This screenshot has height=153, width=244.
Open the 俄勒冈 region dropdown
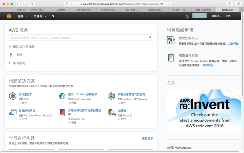(x=216, y=16)
